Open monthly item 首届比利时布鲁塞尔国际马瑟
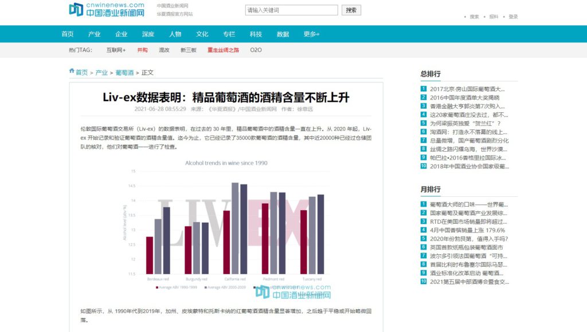 tap(468, 264)
